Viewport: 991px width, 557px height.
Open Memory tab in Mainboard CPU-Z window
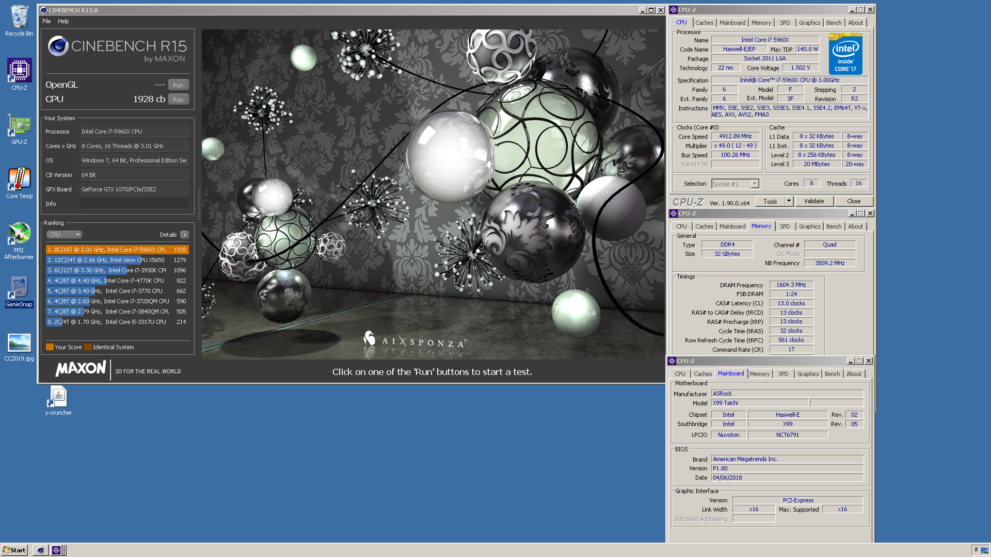click(x=759, y=374)
